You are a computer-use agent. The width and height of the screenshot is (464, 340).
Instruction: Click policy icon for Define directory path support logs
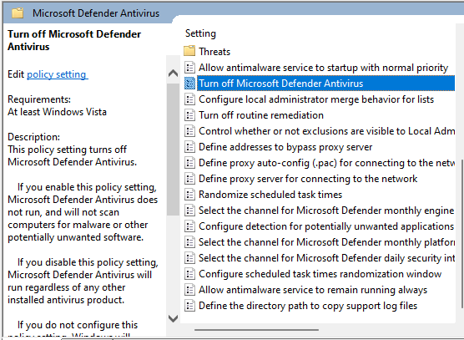coord(189,306)
